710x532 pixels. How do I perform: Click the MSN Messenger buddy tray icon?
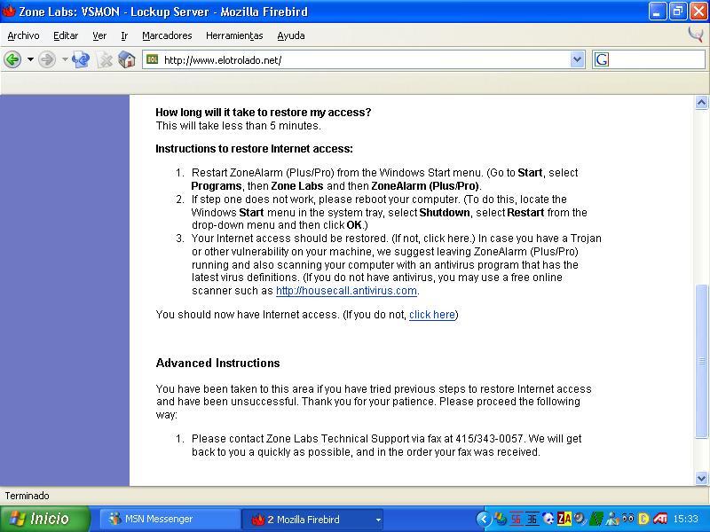(612, 519)
